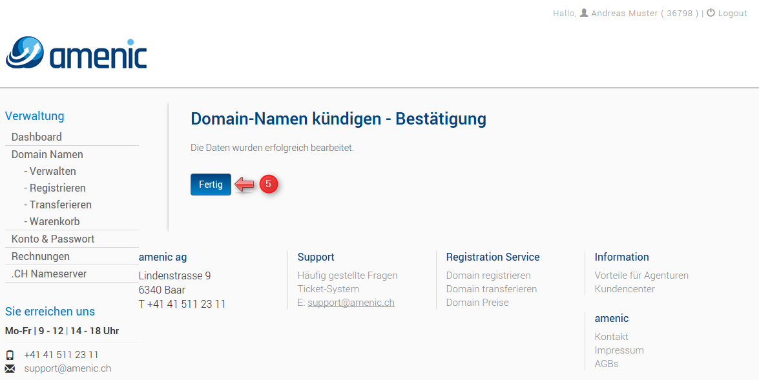Click the footer support@amenic.ch email link

(x=351, y=303)
